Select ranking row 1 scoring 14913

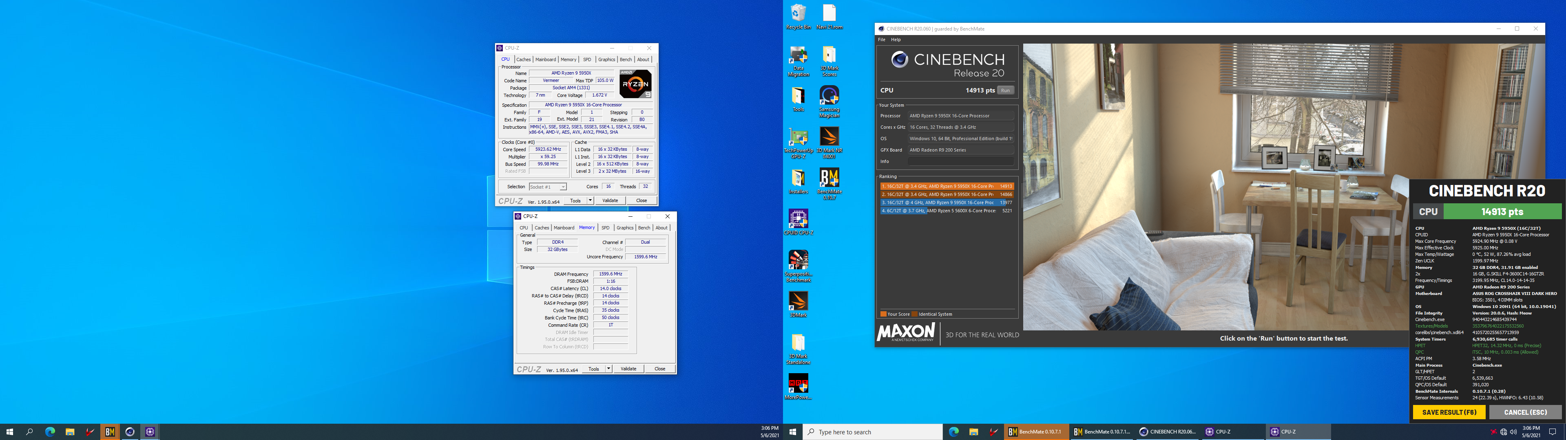pyautogui.click(x=947, y=187)
